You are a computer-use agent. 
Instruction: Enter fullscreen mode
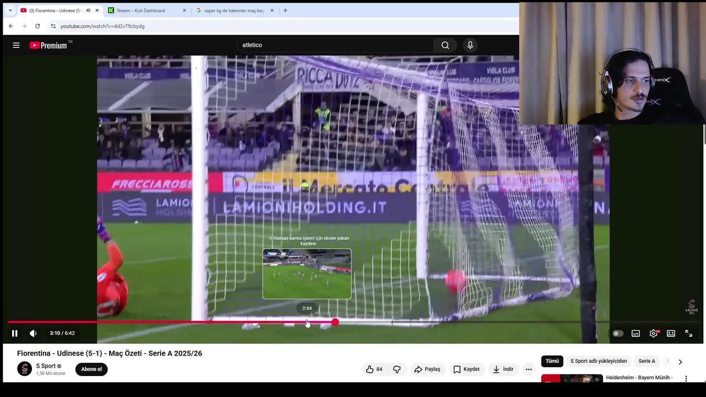click(689, 333)
